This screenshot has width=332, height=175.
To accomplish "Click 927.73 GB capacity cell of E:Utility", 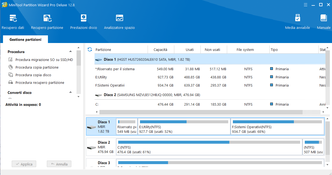I will click(165, 77).
